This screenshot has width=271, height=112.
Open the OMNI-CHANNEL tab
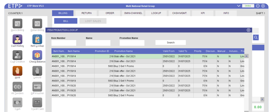pos(133,13)
